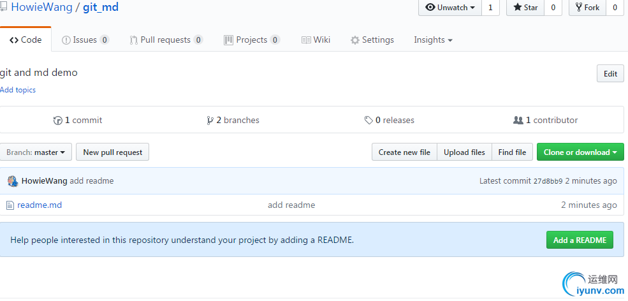Go to the Settings tab
The image size is (628, 301).
pyautogui.click(x=372, y=40)
